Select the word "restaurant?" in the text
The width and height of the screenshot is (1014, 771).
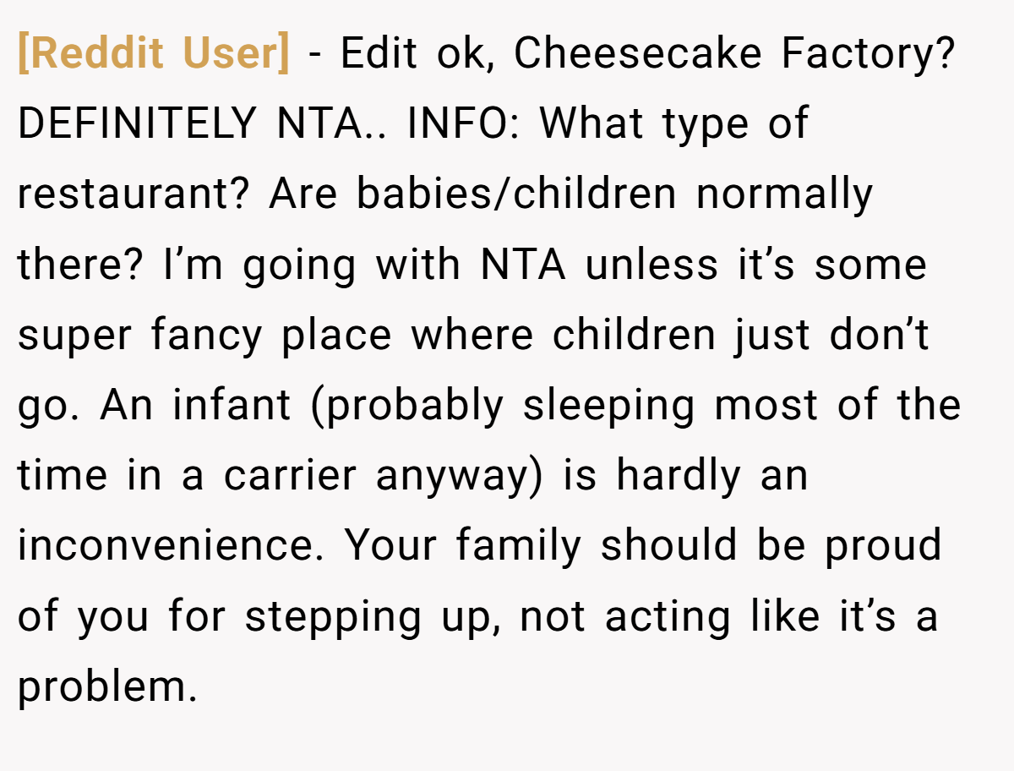click(x=133, y=195)
